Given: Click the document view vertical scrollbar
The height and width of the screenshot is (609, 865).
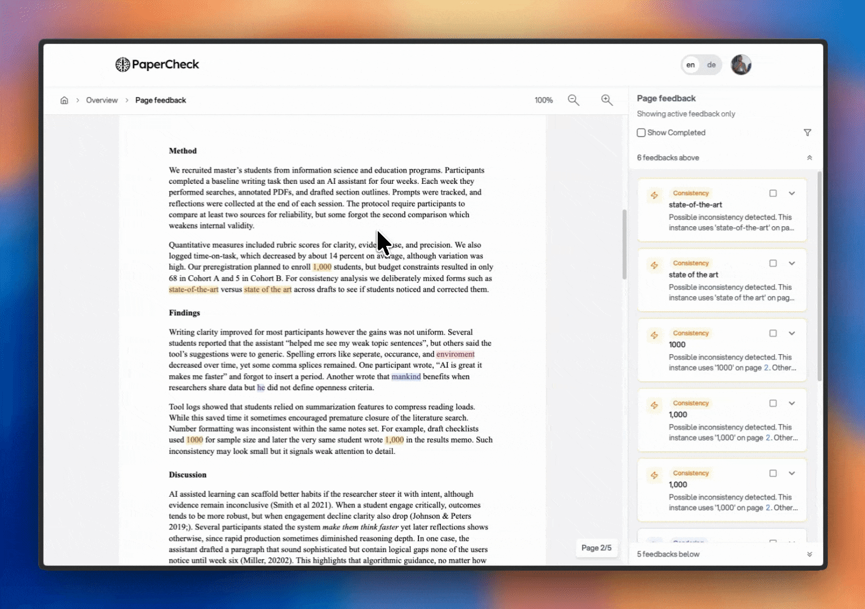Looking at the screenshot, I should (x=624, y=244).
